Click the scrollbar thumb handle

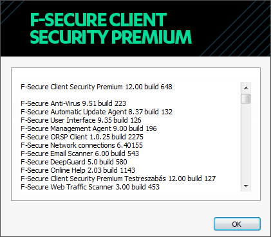tap(246, 98)
